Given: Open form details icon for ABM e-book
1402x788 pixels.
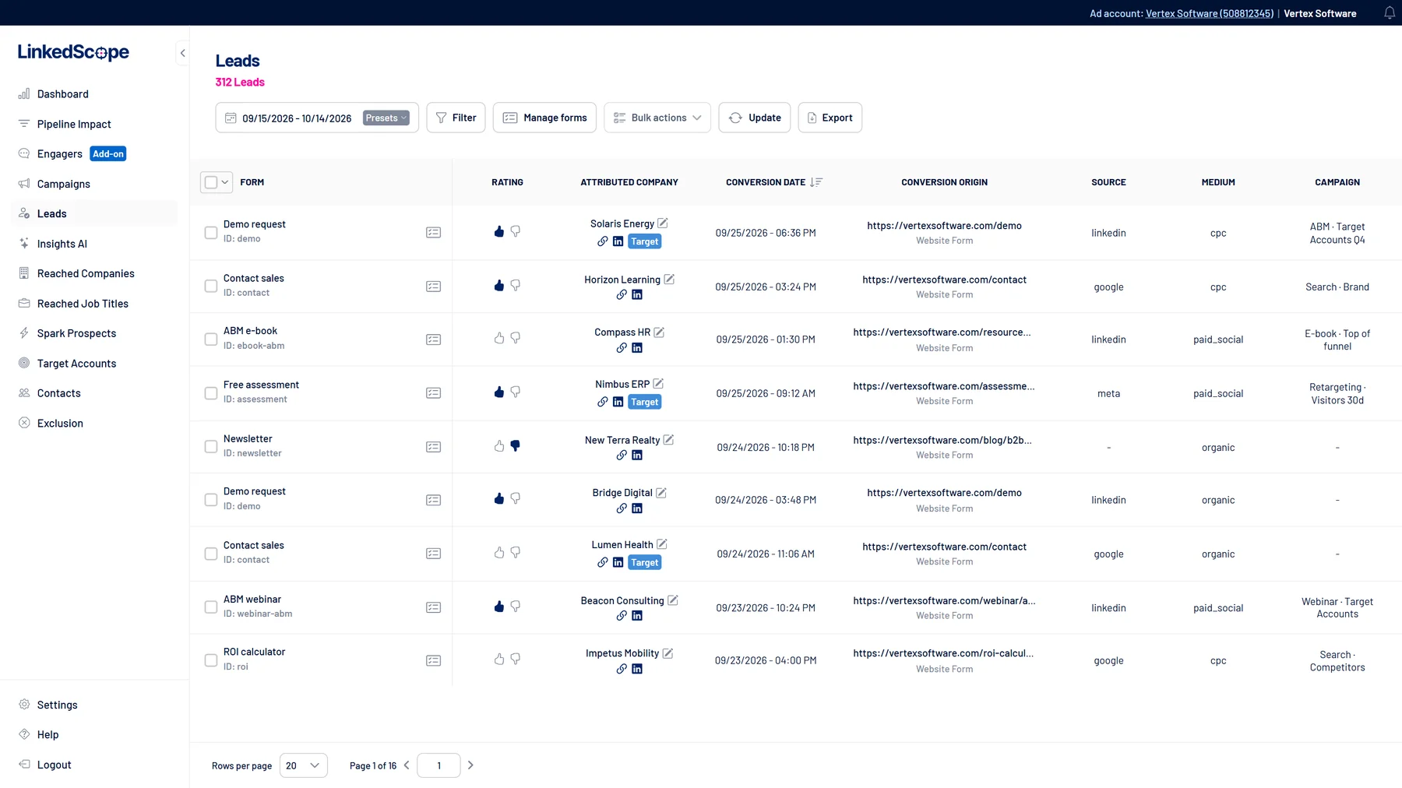Looking at the screenshot, I should click(434, 339).
